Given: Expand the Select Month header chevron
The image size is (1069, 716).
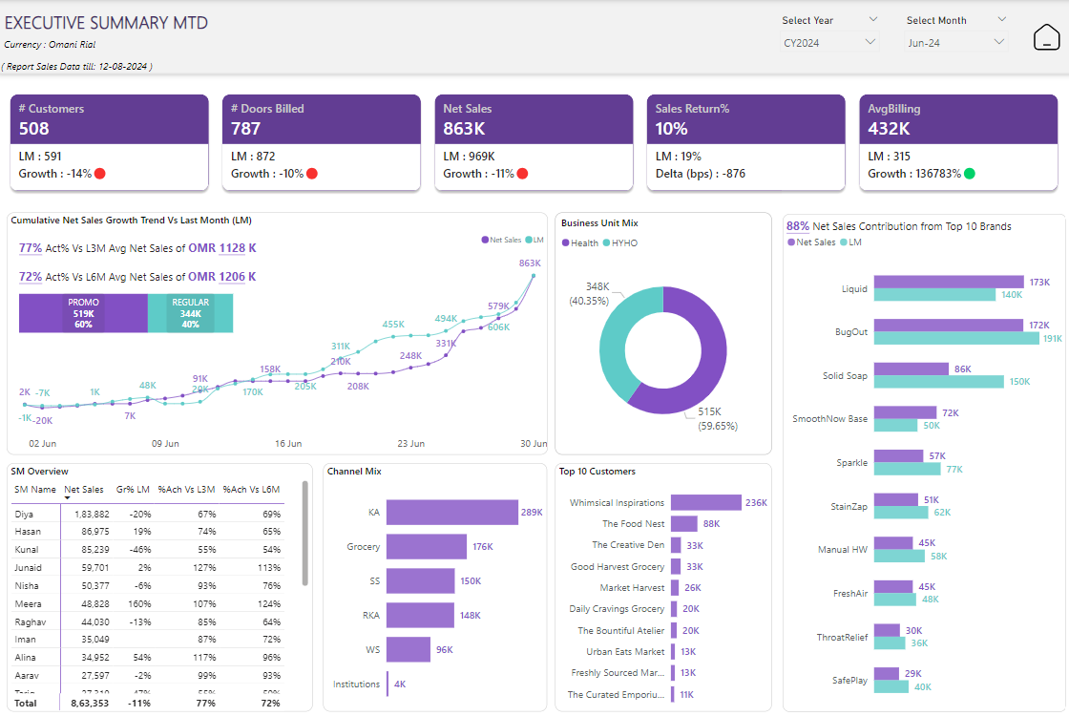Looking at the screenshot, I should coord(1001,20).
